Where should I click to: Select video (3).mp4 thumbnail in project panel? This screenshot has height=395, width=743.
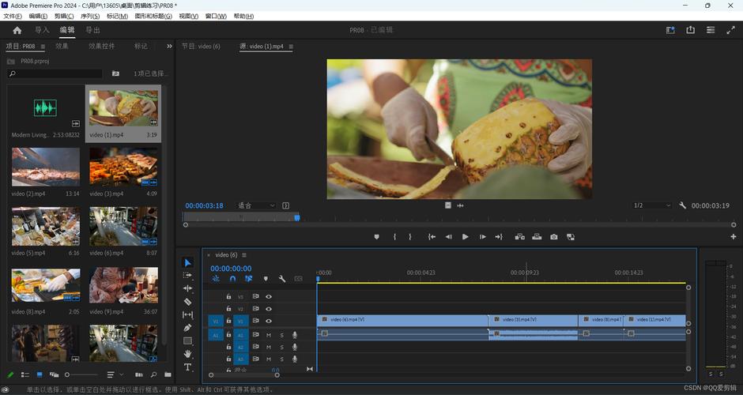tap(123, 167)
